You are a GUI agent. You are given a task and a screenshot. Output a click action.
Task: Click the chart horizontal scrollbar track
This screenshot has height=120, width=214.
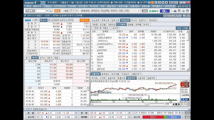click(119, 104)
